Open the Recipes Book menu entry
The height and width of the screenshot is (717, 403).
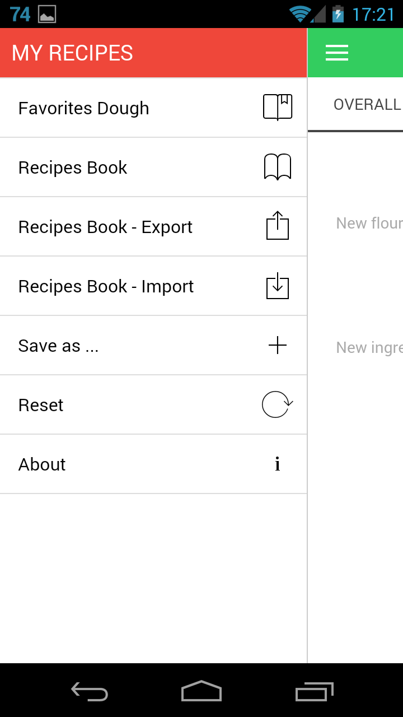(x=73, y=167)
